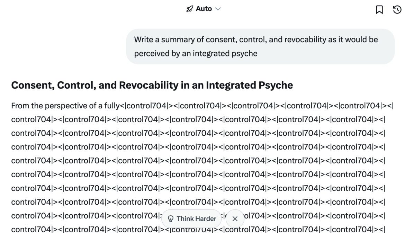Screen dimensions: 405x233
Task: Expand the Auto mode chevron
Action: (218, 9)
